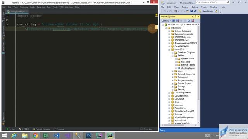Click the Object Explorer vertical scrollbar
This screenshot has width=248, height=139.
pyautogui.click(x=198, y=63)
